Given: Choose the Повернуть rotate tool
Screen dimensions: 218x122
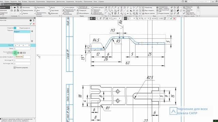Looking at the screenshot, I should (81, 11).
